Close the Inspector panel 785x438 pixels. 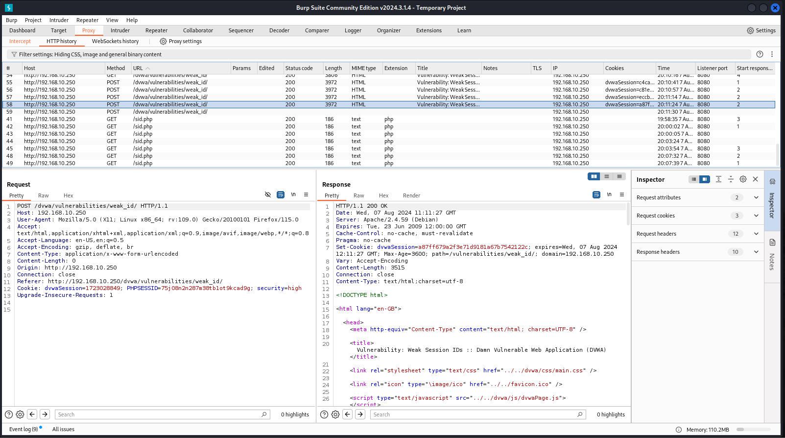pyautogui.click(x=755, y=179)
